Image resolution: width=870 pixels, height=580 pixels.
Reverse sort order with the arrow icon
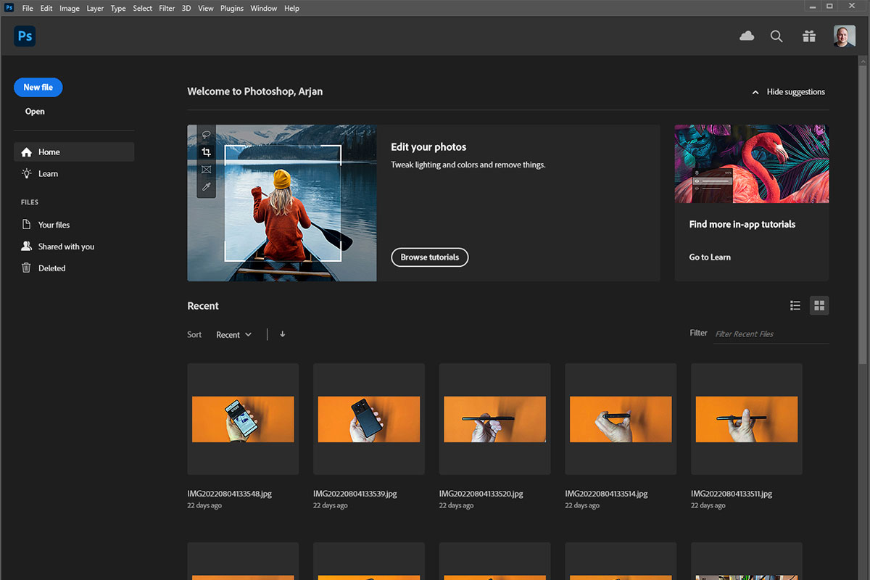[282, 334]
